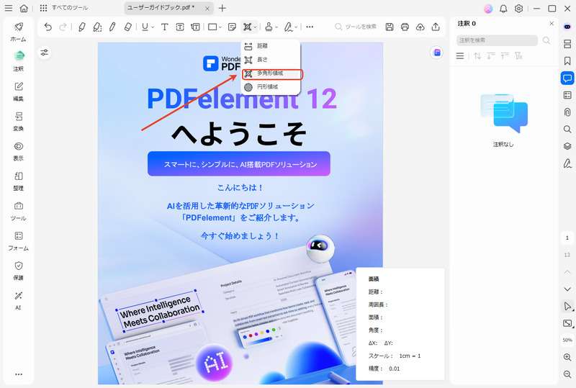Choose 距離 from the measure menu
The height and width of the screenshot is (388, 576).
271,46
